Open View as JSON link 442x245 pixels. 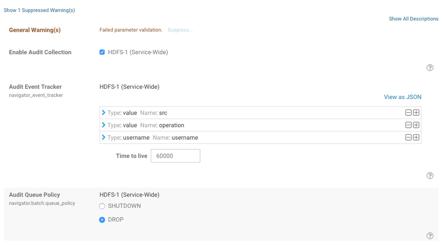pos(402,97)
